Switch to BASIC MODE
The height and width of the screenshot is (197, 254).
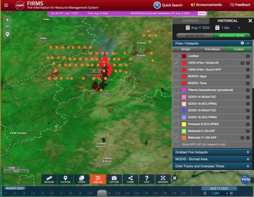click(x=195, y=35)
